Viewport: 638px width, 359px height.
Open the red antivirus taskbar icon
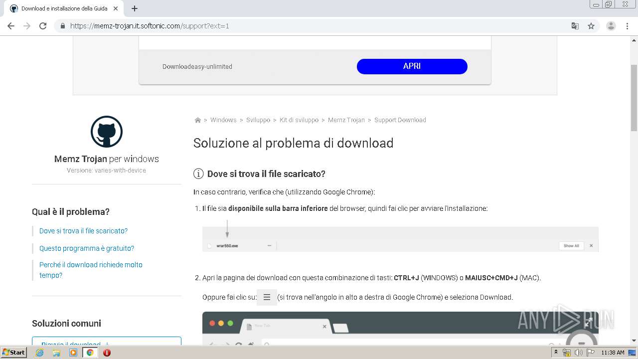pyautogui.click(x=107, y=353)
